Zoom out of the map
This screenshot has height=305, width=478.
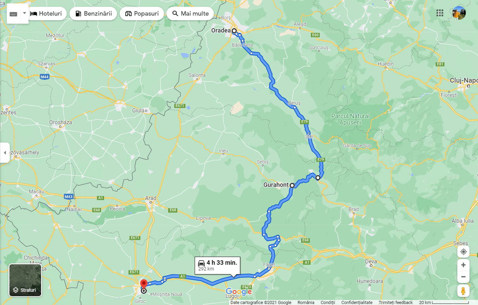point(463,277)
